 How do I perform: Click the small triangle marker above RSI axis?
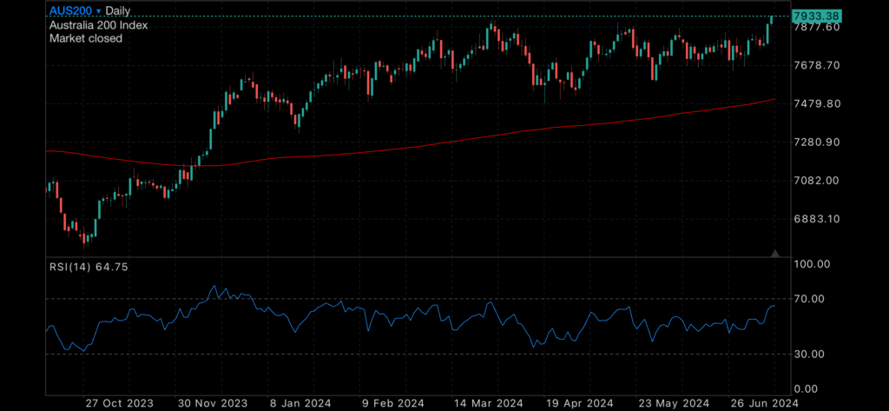click(775, 253)
